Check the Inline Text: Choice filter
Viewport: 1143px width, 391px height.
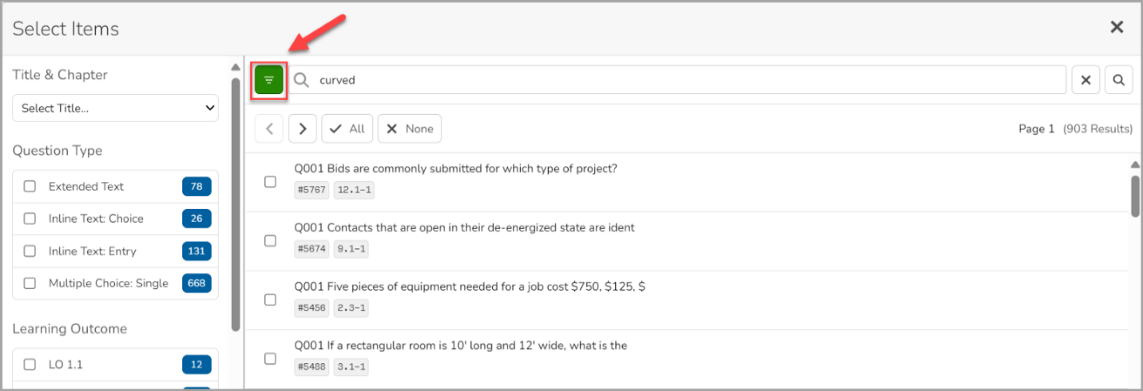pos(30,219)
